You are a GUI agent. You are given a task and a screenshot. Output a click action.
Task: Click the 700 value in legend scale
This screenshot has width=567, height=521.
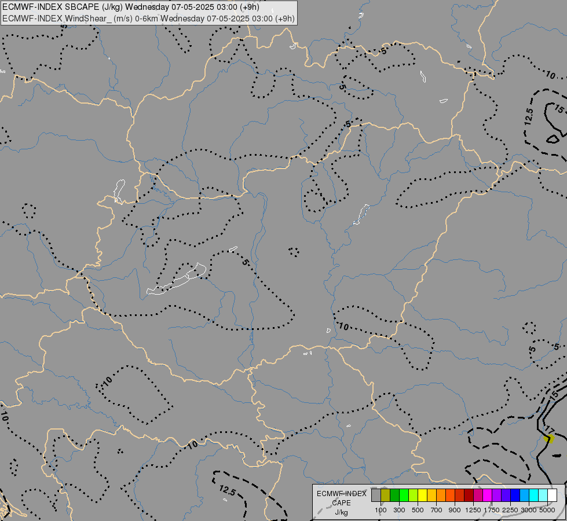pyautogui.click(x=436, y=510)
